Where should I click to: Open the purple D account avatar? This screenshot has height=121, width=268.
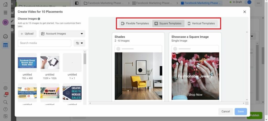pyautogui.click(x=5, y=22)
